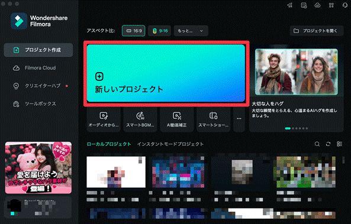Open the 大切な人をハグ banner image
The width and height of the screenshot is (351, 224).
297,72
